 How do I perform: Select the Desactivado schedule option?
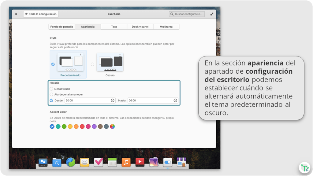51,89
